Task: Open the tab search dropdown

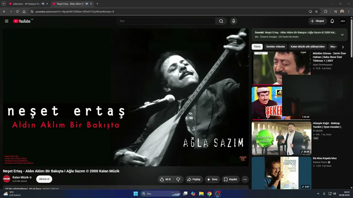Action: (4, 4)
